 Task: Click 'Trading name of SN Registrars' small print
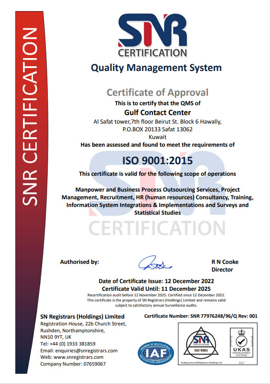pos(201,363)
